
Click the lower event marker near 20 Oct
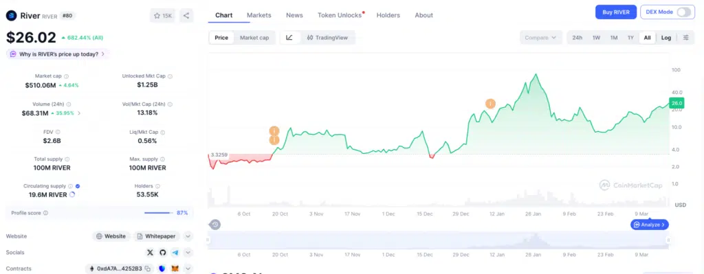(x=274, y=140)
